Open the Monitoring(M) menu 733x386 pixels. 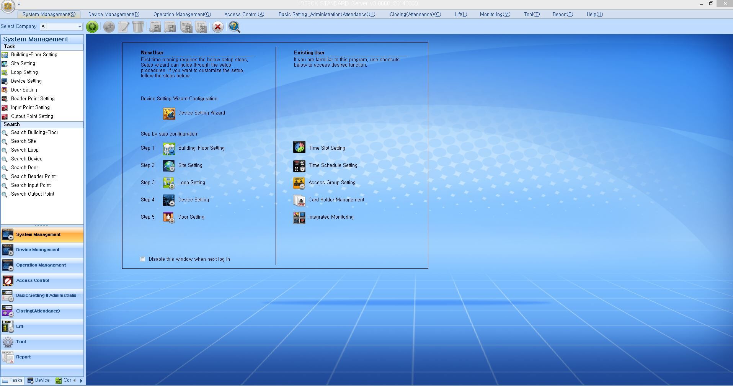pos(495,14)
